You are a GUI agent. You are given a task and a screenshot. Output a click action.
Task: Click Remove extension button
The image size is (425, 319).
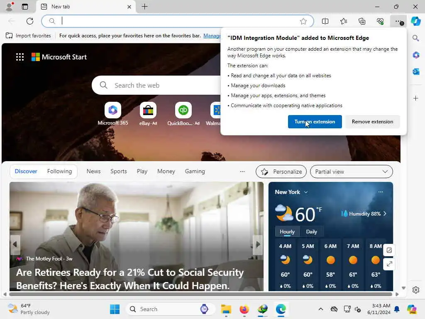pos(372,122)
